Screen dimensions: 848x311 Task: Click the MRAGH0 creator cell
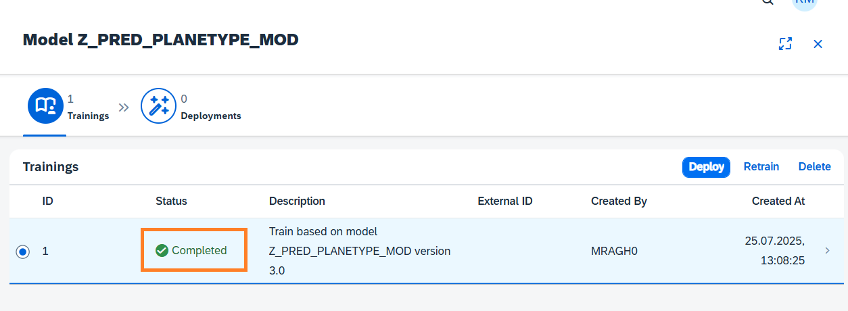(x=614, y=252)
